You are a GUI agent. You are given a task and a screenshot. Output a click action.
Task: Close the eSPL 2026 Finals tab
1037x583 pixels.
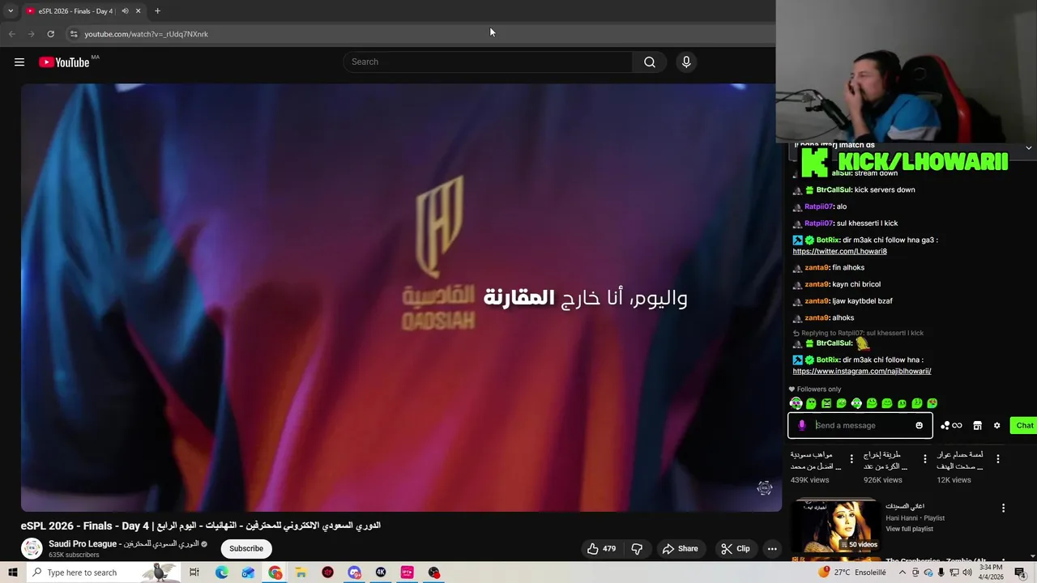click(x=138, y=11)
